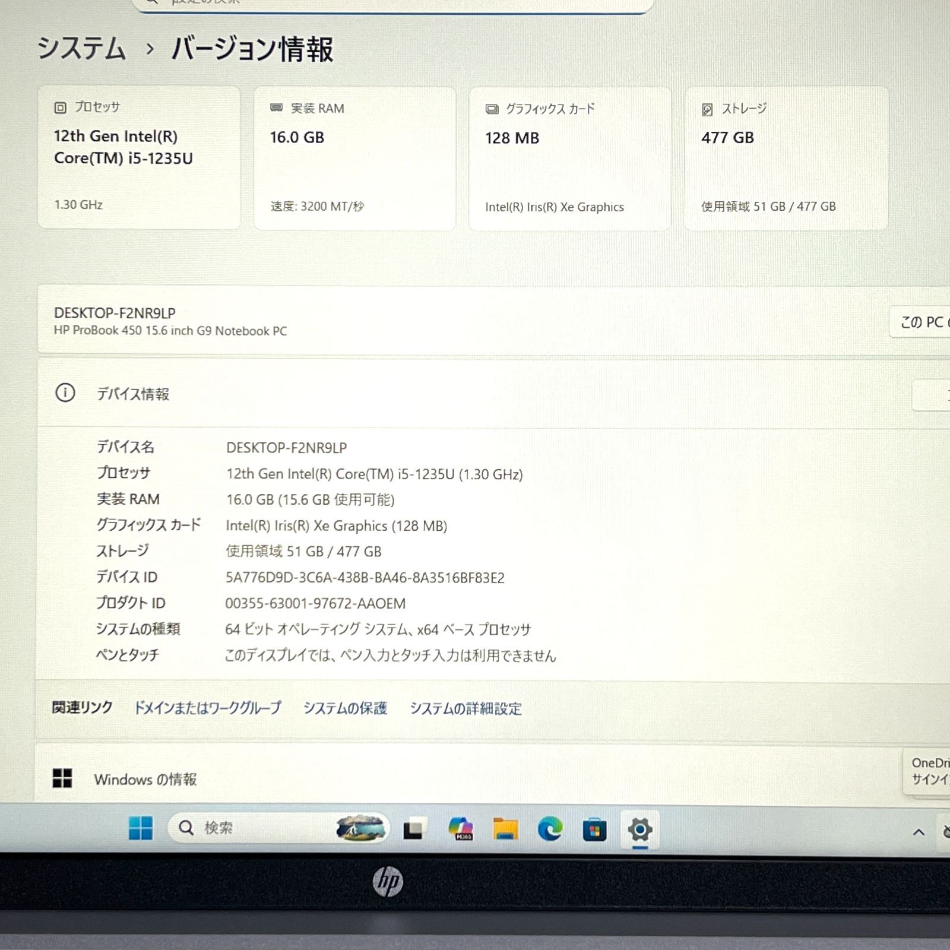Viewport: 950px width, 950px height.
Task: Open ドメインまたはワークグループ link
Action: click(x=207, y=708)
